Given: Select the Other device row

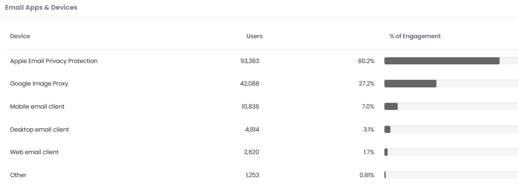Looking at the screenshot, I should pos(261,175).
